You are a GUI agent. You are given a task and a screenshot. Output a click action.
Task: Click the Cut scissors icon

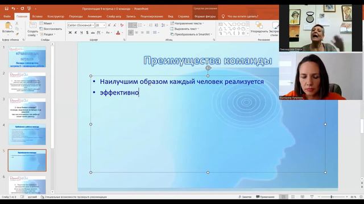tap(17, 23)
